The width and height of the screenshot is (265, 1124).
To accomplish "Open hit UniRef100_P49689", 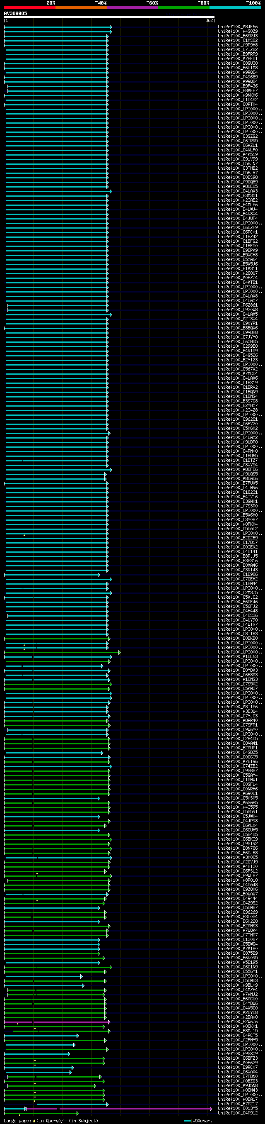I will click(238, 77).
